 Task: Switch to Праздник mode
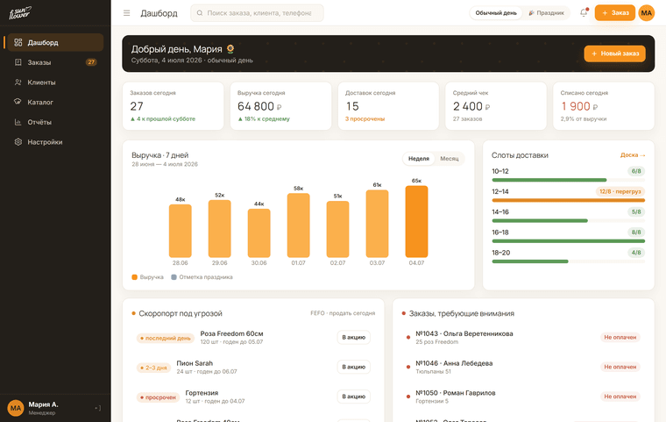[546, 13]
